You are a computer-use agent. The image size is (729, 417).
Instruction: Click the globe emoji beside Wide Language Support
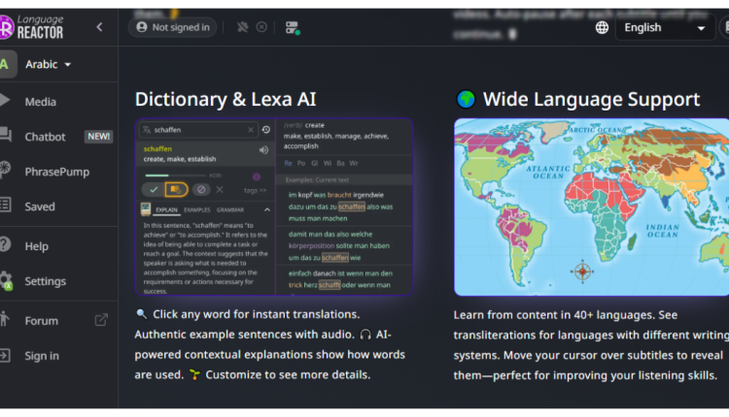coord(466,99)
